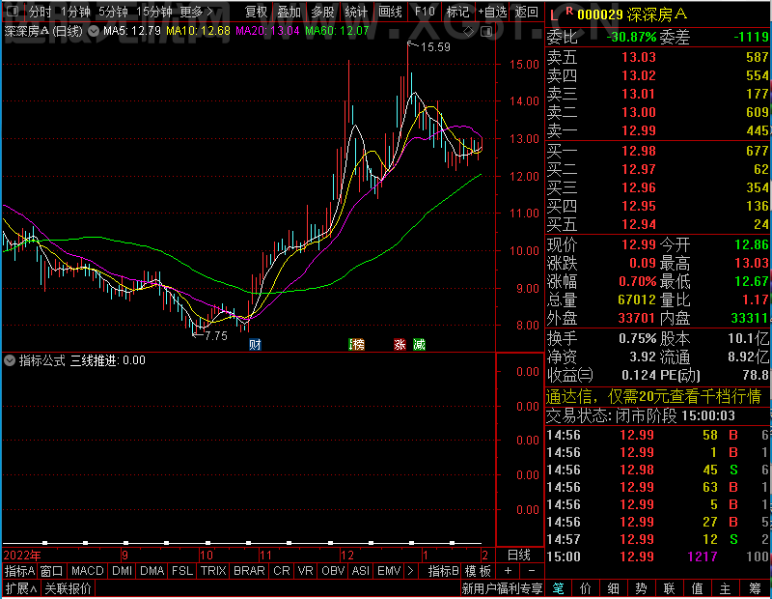This screenshot has width=772, height=599.
Task: Click the 标记 mark button
Action: (x=457, y=12)
